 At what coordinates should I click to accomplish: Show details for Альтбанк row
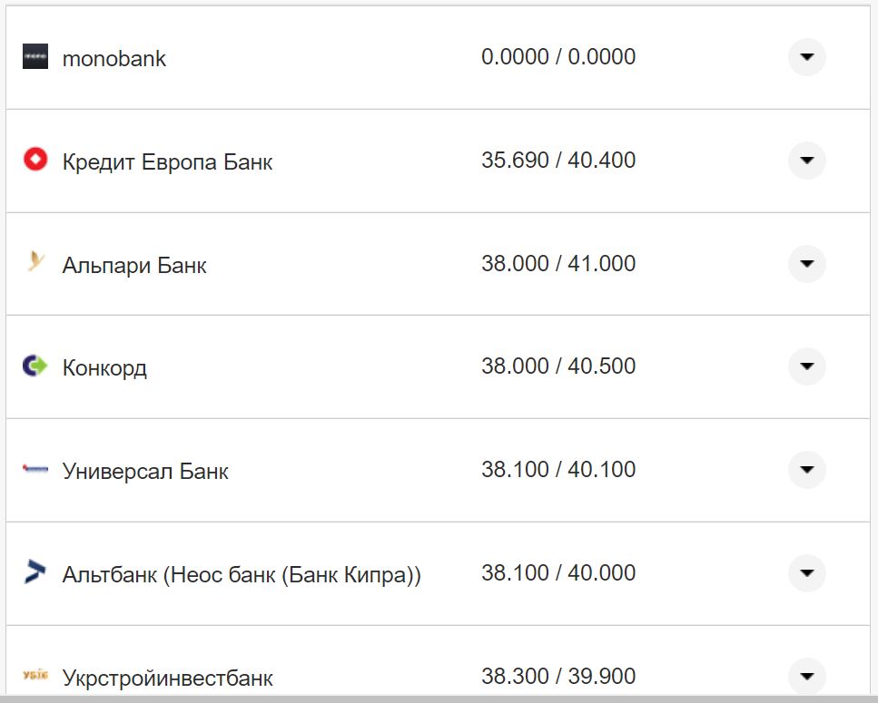pos(806,573)
